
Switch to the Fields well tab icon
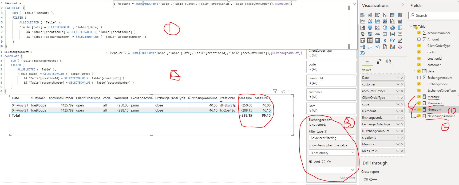point(367,61)
